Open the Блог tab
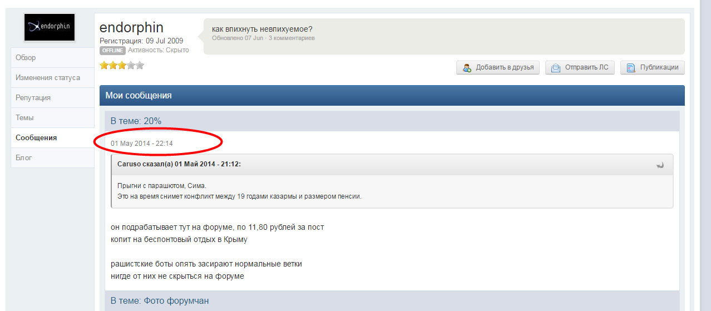The image size is (711, 311). (x=52, y=158)
